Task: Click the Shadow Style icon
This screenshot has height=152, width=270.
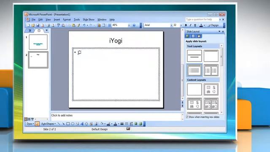Action: pyautogui.click(x=136, y=124)
